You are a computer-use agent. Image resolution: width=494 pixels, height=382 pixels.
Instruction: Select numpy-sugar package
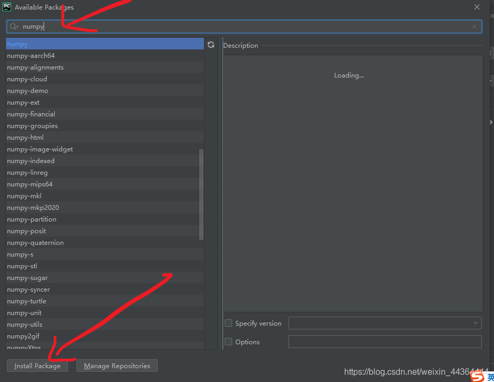(x=105, y=278)
